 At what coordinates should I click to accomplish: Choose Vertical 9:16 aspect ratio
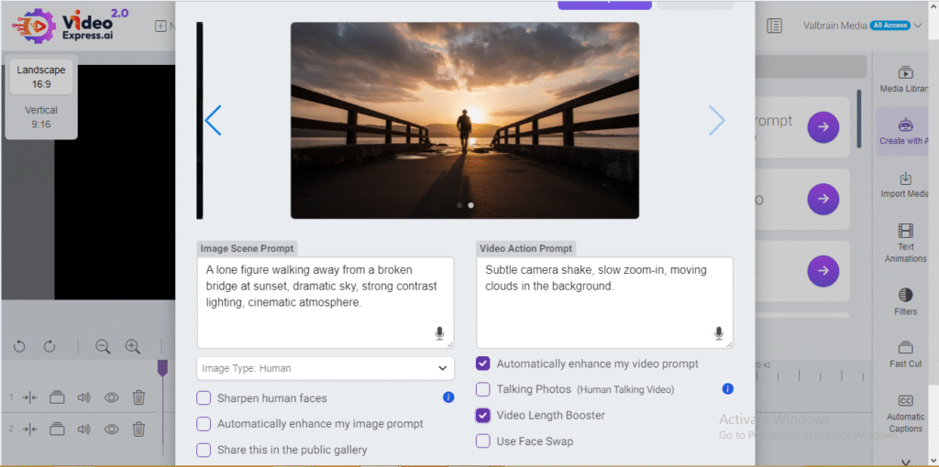(x=41, y=117)
